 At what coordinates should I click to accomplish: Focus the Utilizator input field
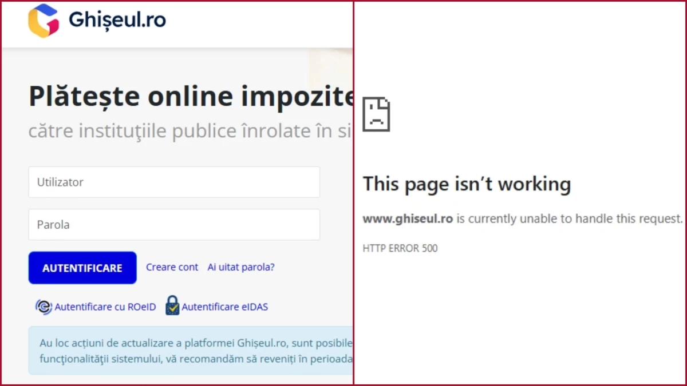(x=174, y=182)
